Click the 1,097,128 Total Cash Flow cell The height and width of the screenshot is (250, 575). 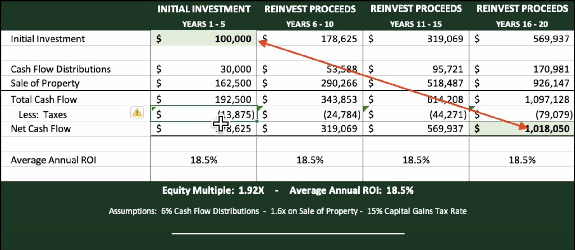tap(522, 99)
